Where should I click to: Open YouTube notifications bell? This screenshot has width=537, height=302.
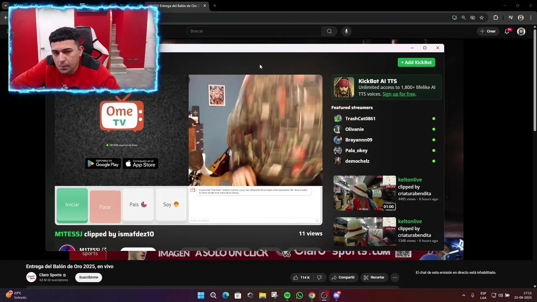pyautogui.click(x=507, y=31)
